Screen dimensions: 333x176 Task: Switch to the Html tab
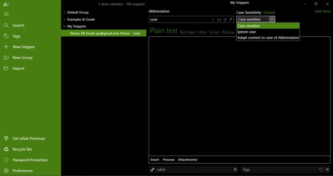click(202, 33)
